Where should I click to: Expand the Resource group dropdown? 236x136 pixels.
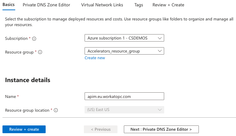coord(124,51)
